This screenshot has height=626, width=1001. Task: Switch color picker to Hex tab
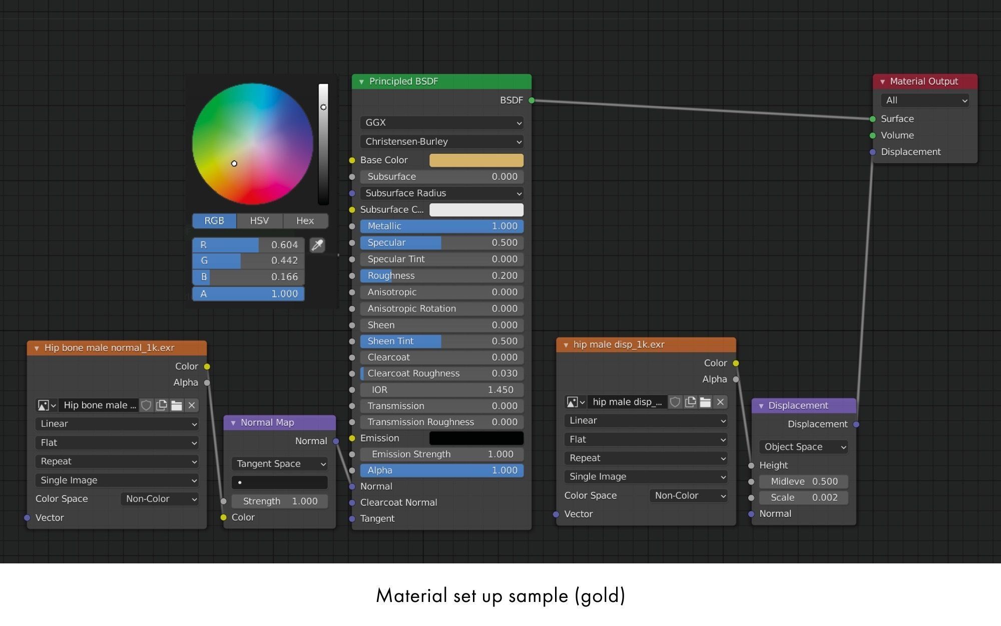click(305, 221)
